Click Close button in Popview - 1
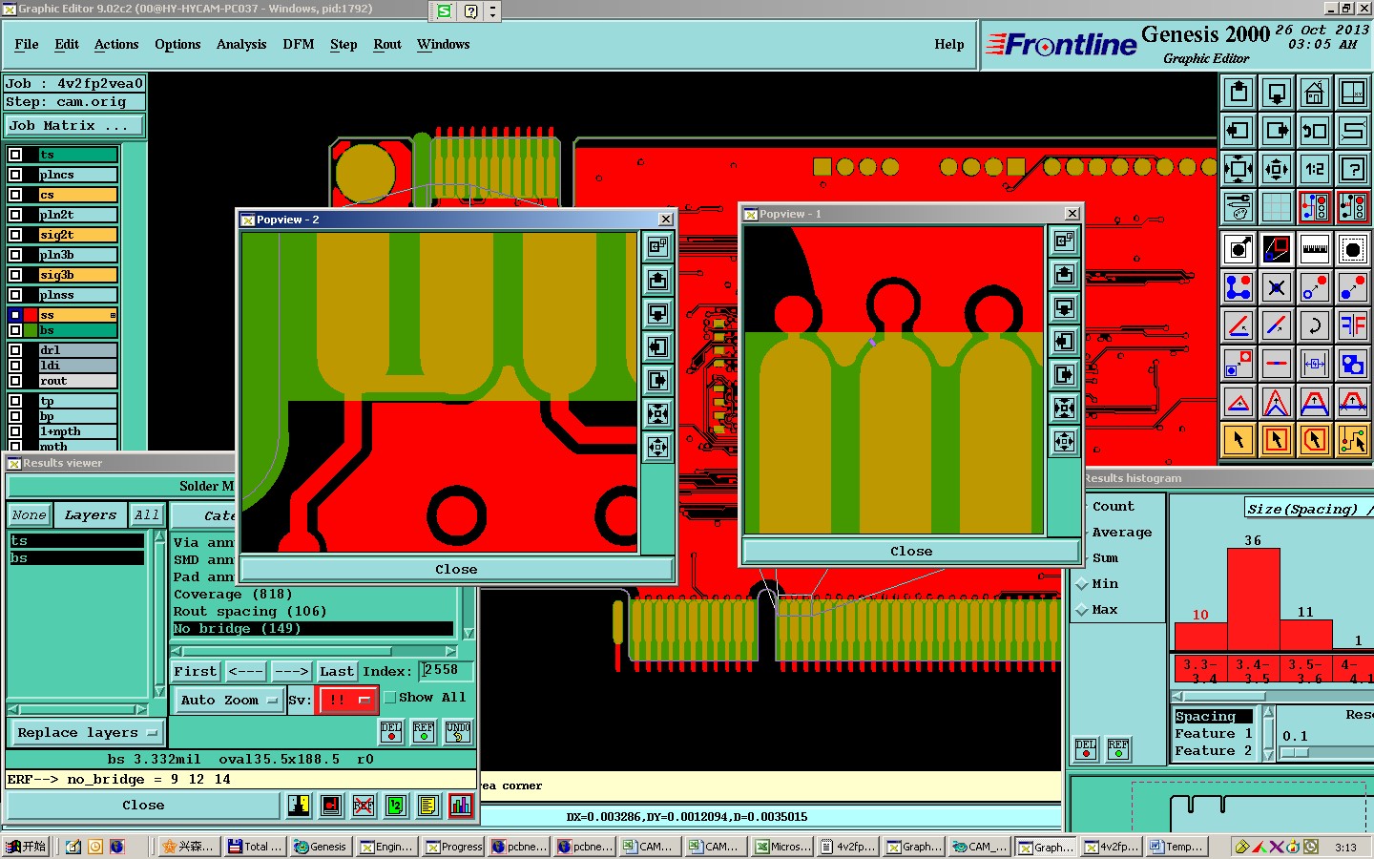Screen dimensions: 1374x859 pos(911,551)
